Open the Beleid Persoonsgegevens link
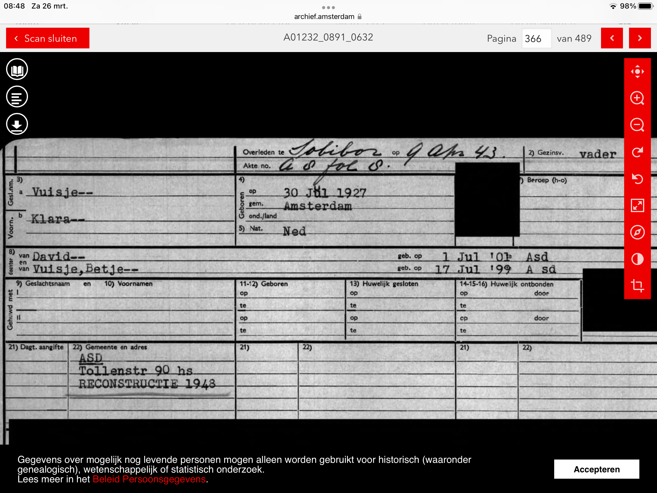 click(149, 479)
